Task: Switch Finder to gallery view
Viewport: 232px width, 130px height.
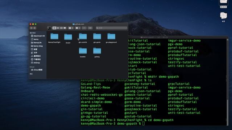Action: pyautogui.click(x=65, y=28)
